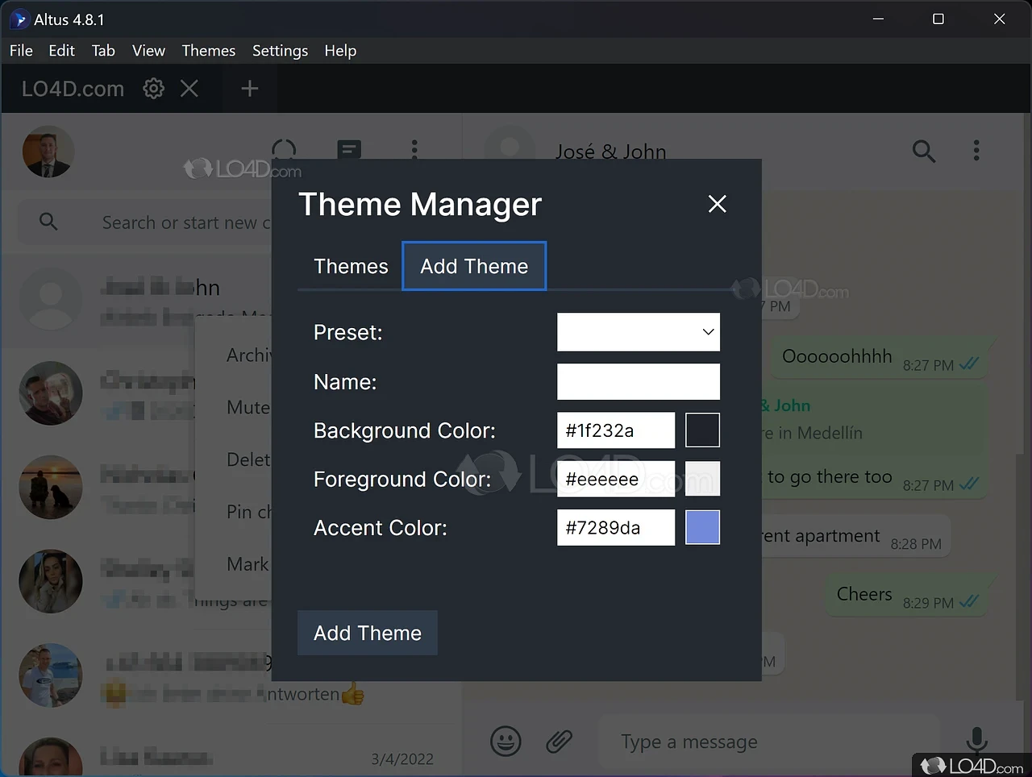The width and height of the screenshot is (1032, 777).
Task: Open the Accent Color swatch picker
Action: point(702,527)
